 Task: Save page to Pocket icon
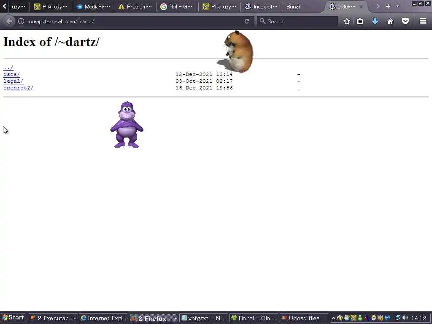point(405,21)
